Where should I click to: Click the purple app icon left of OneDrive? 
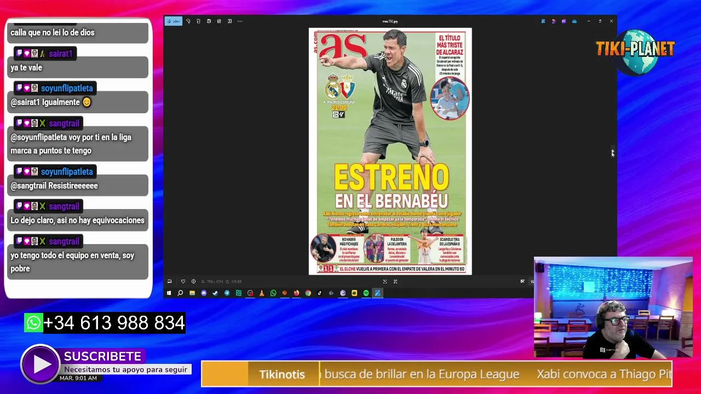[x=564, y=21]
